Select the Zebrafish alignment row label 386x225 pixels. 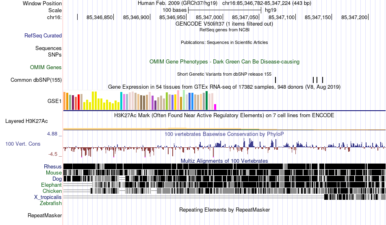coord(51,203)
